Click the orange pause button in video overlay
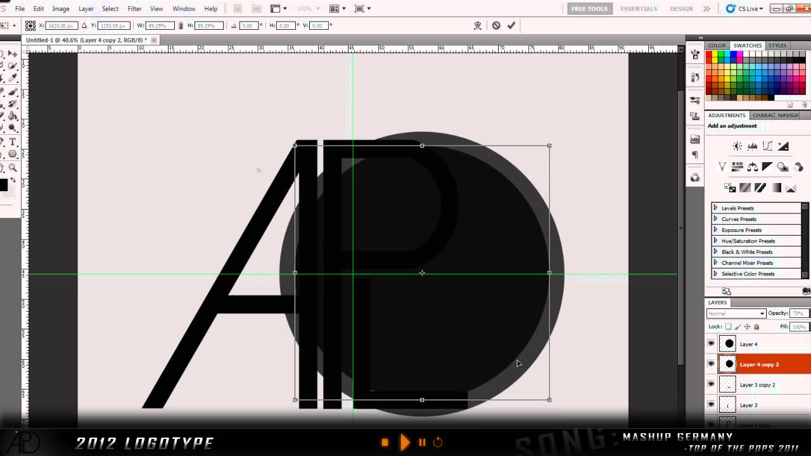 tap(422, 443)
